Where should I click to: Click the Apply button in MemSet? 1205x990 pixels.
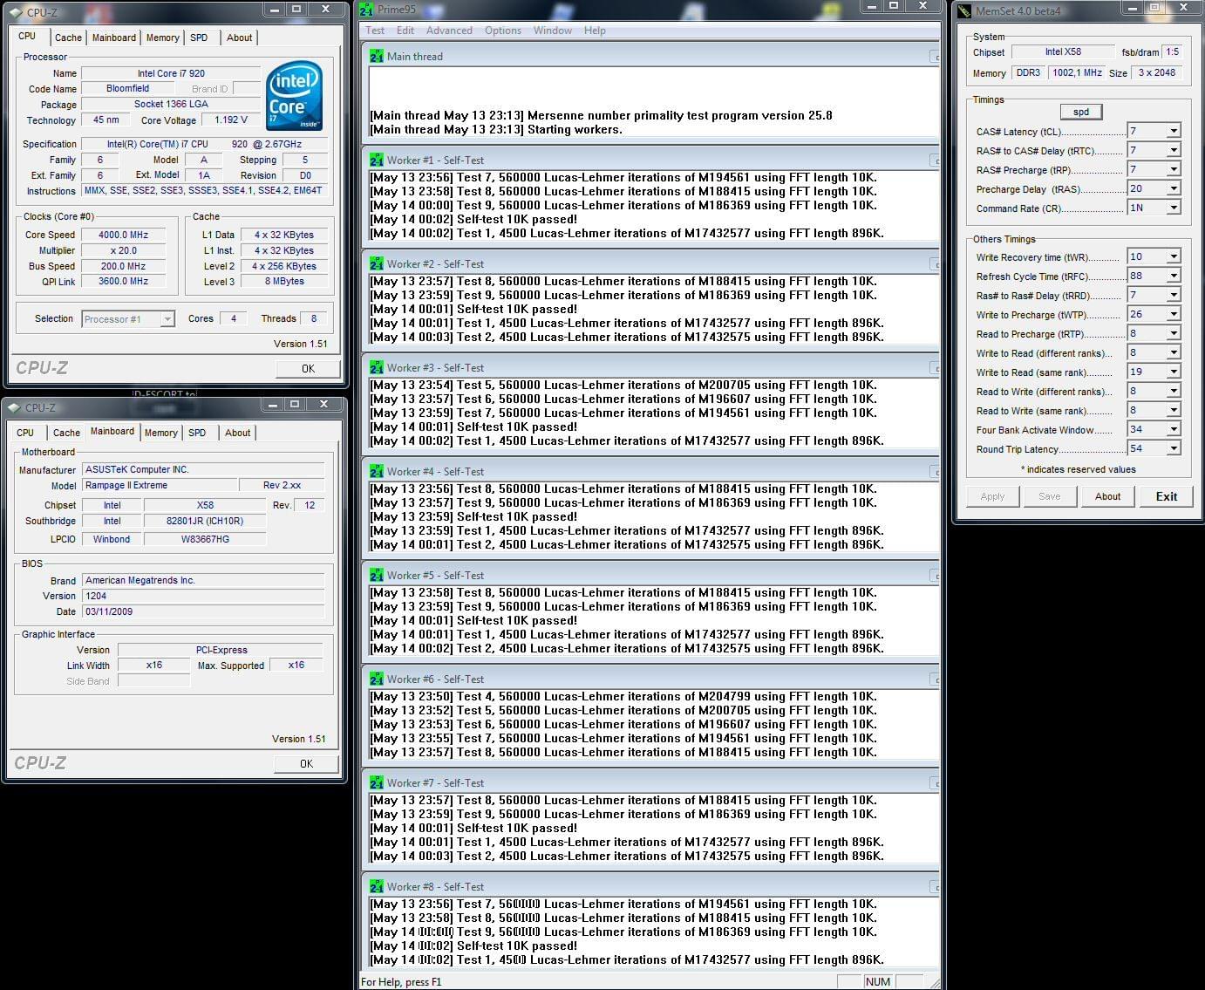(992, 496)
